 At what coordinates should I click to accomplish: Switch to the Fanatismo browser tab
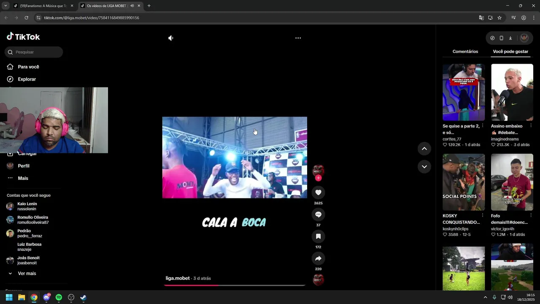(43, 6)
